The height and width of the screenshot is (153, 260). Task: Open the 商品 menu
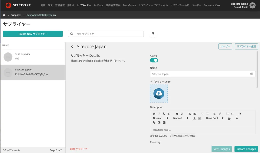coord(43,5)
